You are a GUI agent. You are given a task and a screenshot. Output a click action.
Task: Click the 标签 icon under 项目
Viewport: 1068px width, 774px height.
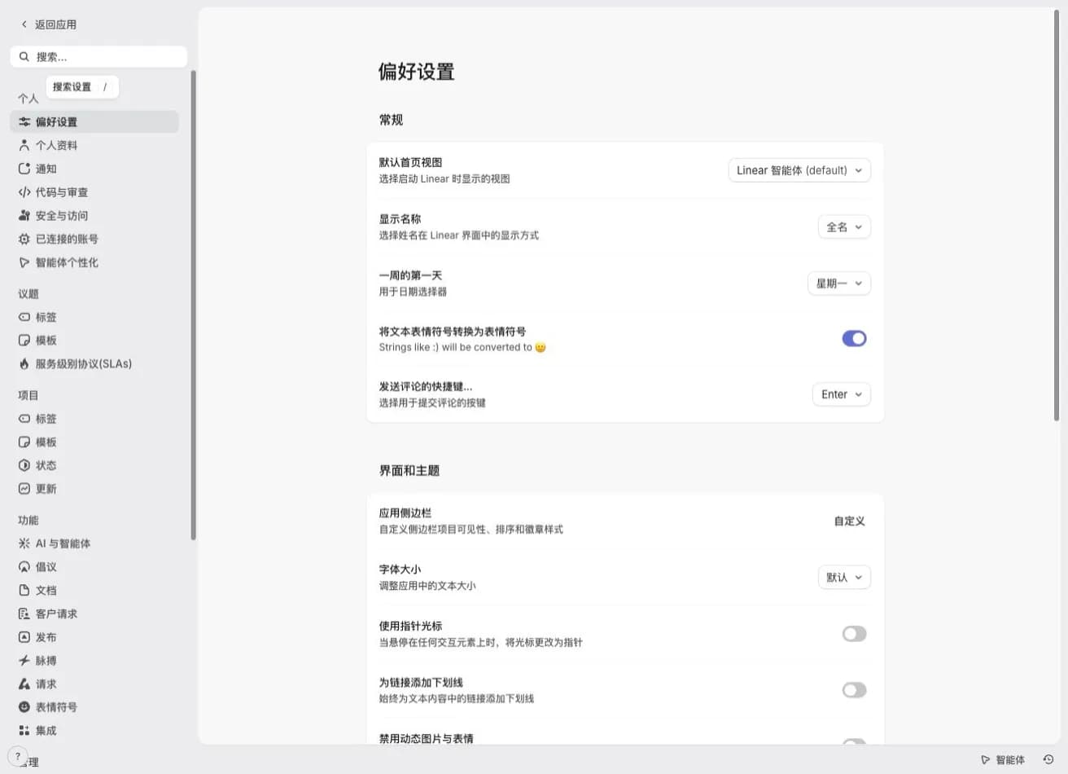pos(24,419)
